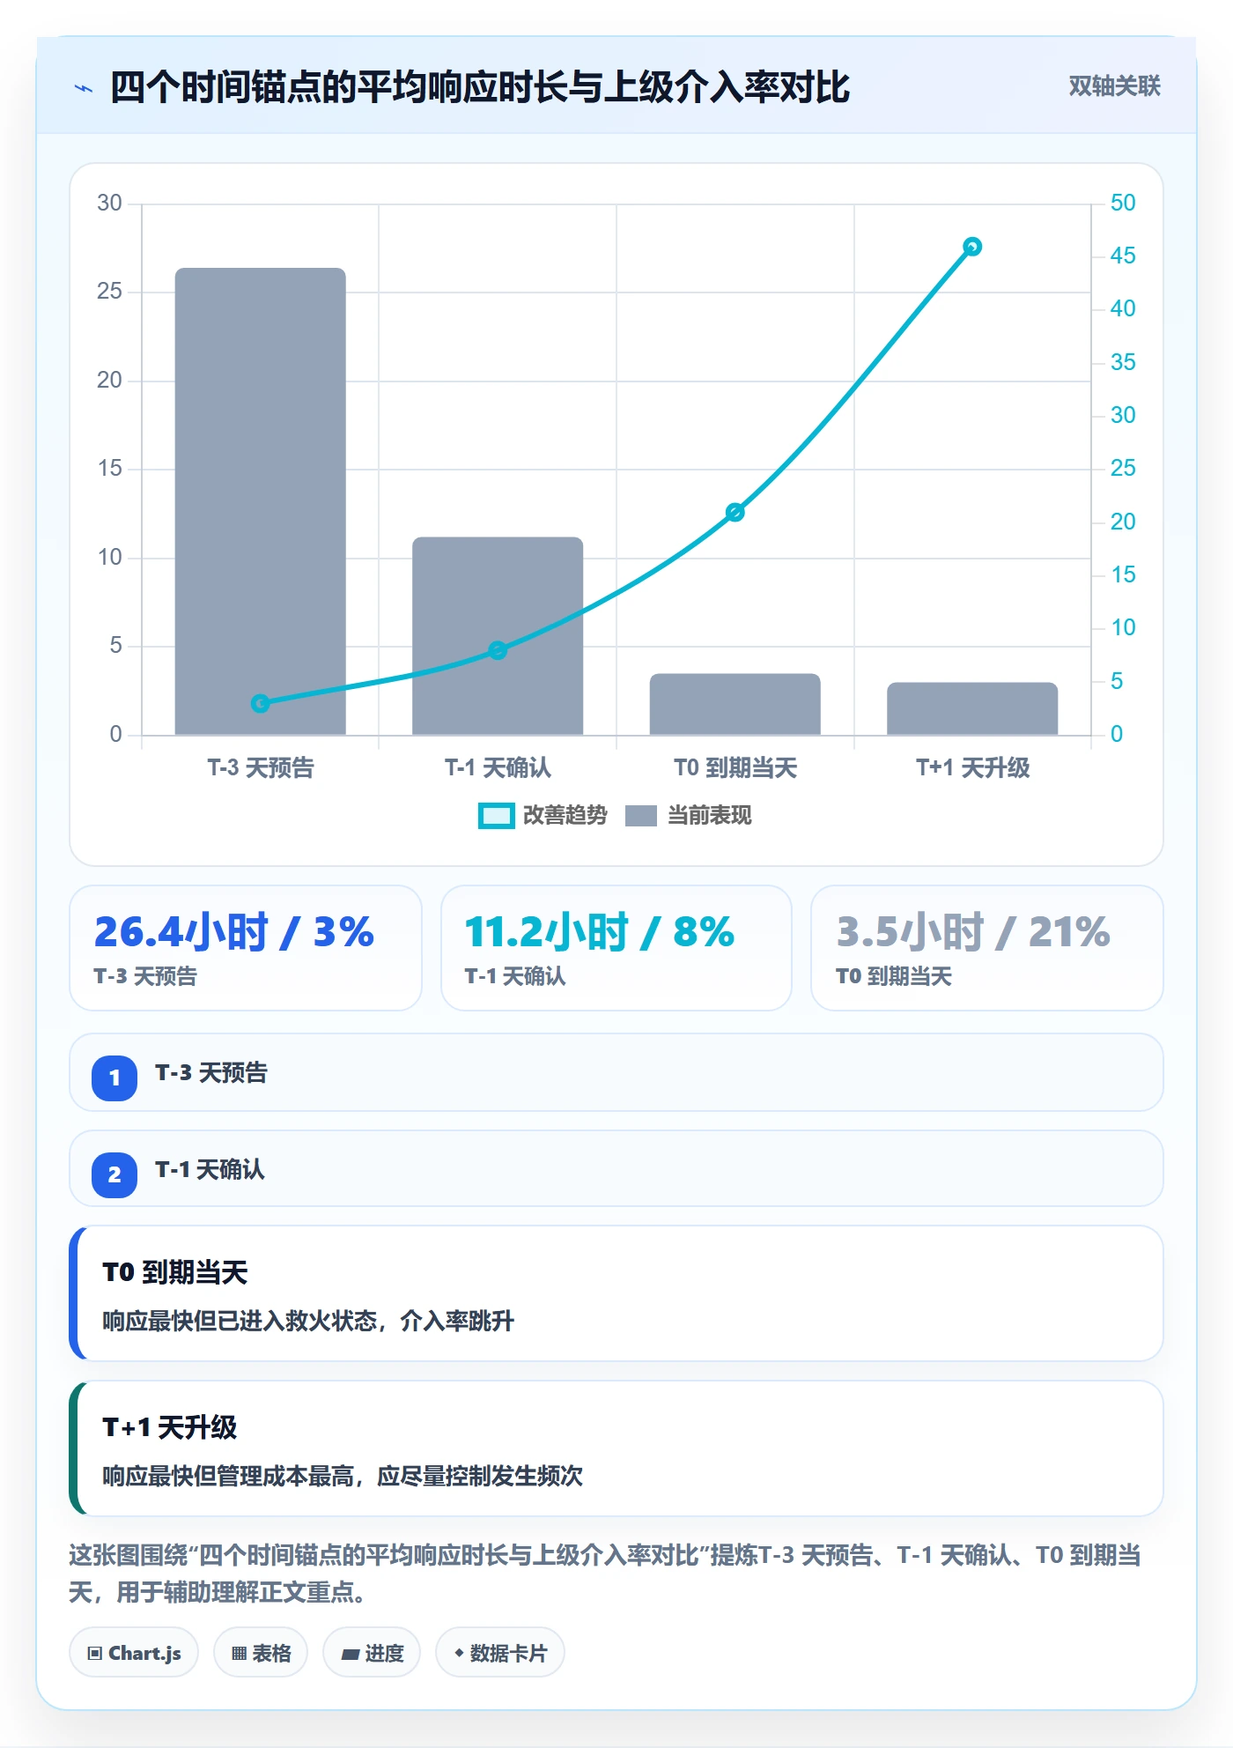The image size is (1233, 1748).
Task: Click the 当前表现 legend label text
Action: (x=710, y=816)
